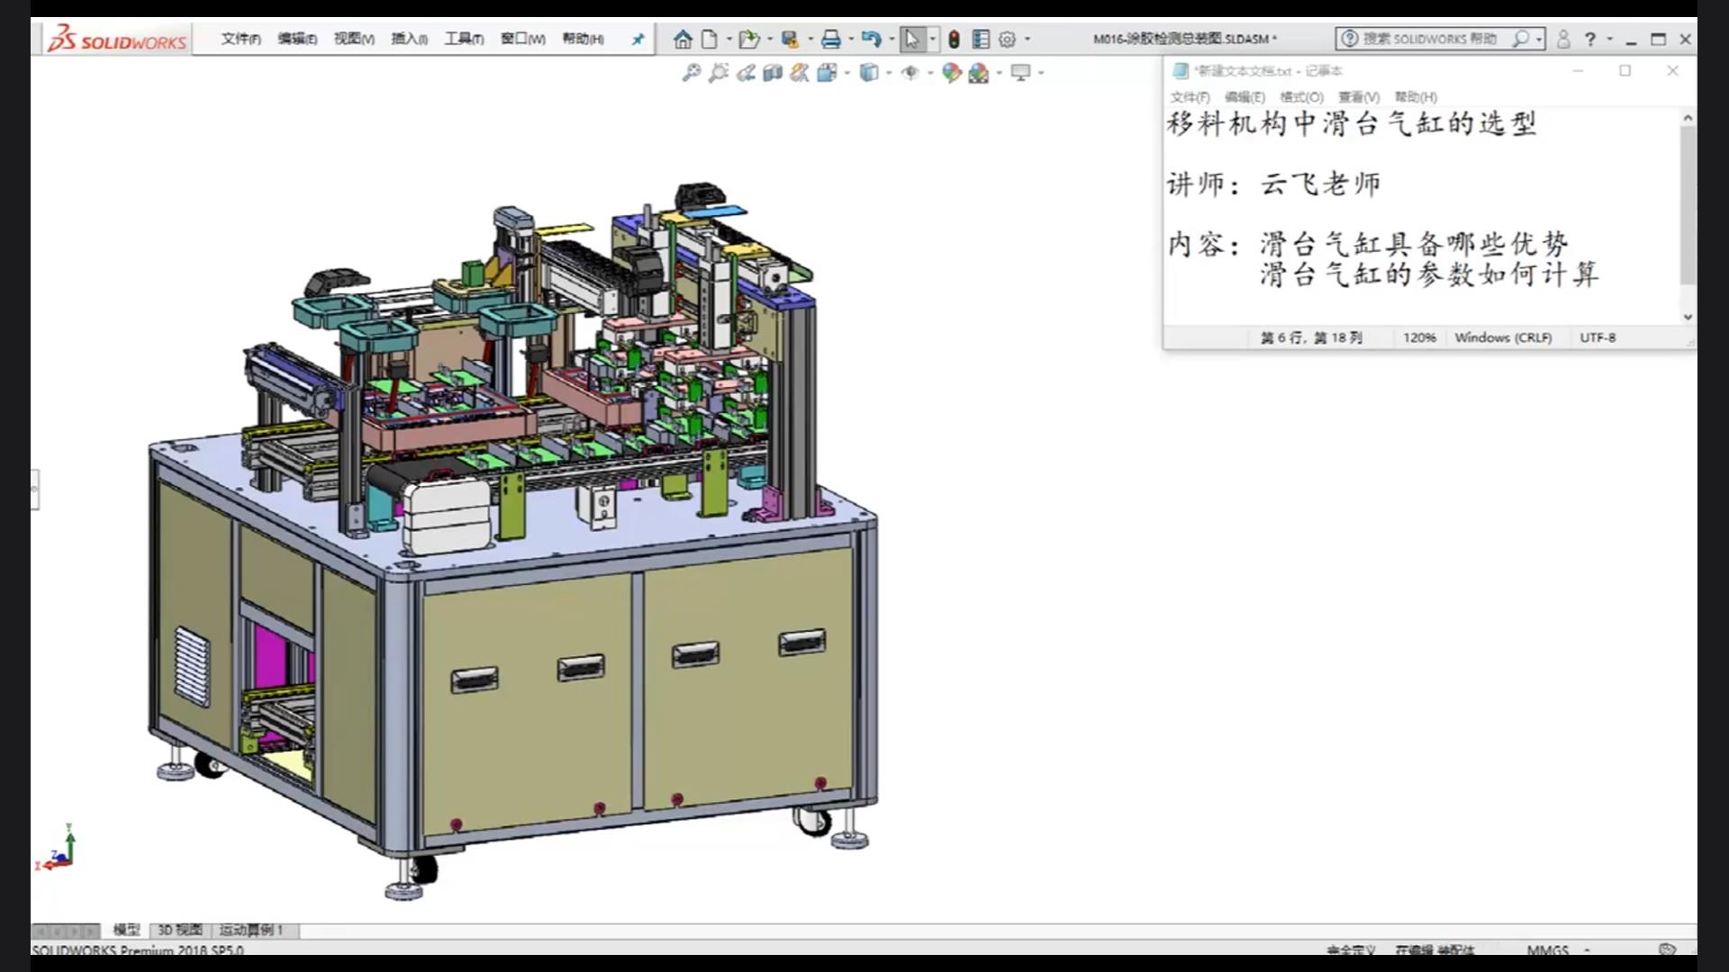1729x972 pixels.
Task: Click the Rebuild traffic light icon
Action: (954, 39)
